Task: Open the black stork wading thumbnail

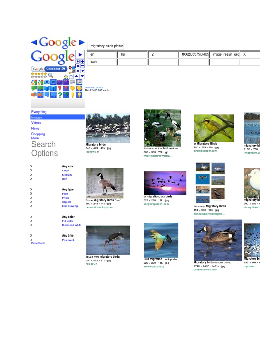Action: click(x=108, y=240)
